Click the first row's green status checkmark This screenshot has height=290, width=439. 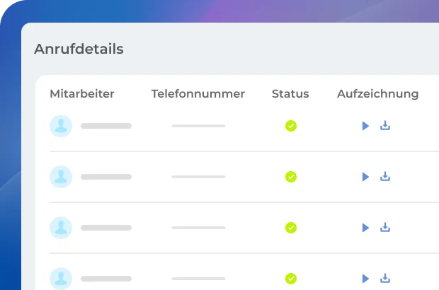click(x=290, y=126)
